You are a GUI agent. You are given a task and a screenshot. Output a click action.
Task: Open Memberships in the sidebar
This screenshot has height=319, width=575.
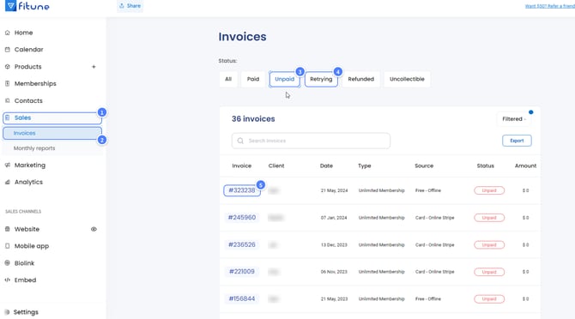coord(35,83)
